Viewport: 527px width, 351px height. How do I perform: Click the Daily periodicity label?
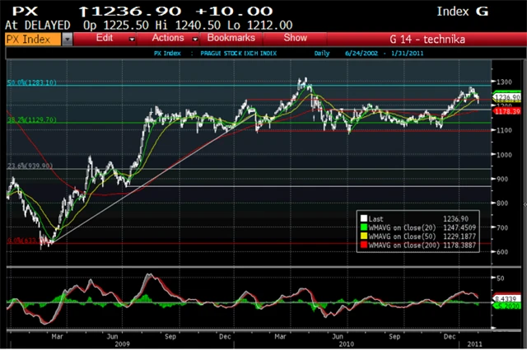click(324, 53)
